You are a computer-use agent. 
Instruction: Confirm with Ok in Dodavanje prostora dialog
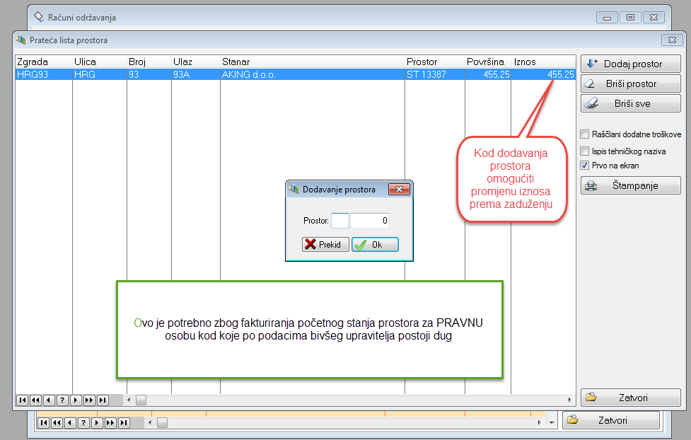pos(375,244)
